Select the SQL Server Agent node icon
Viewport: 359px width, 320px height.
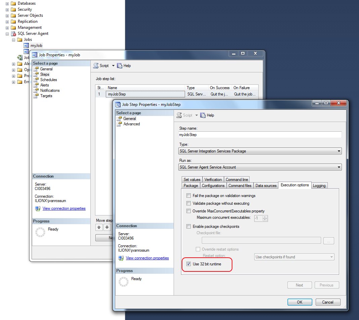(x=14, y=34)
